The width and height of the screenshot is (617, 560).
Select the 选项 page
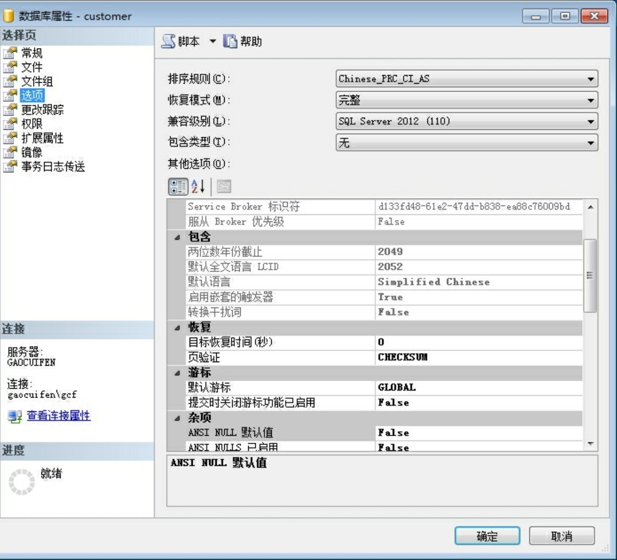(32, 95)
